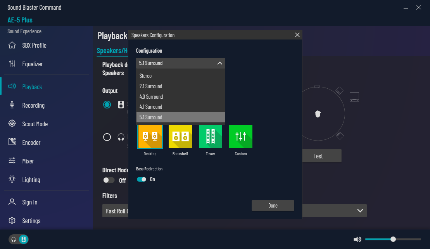Image resolution: width=430 pixels, height=249 pixels.
Task: Click the AE-5 Plus device name
Action: pos(20,20)
